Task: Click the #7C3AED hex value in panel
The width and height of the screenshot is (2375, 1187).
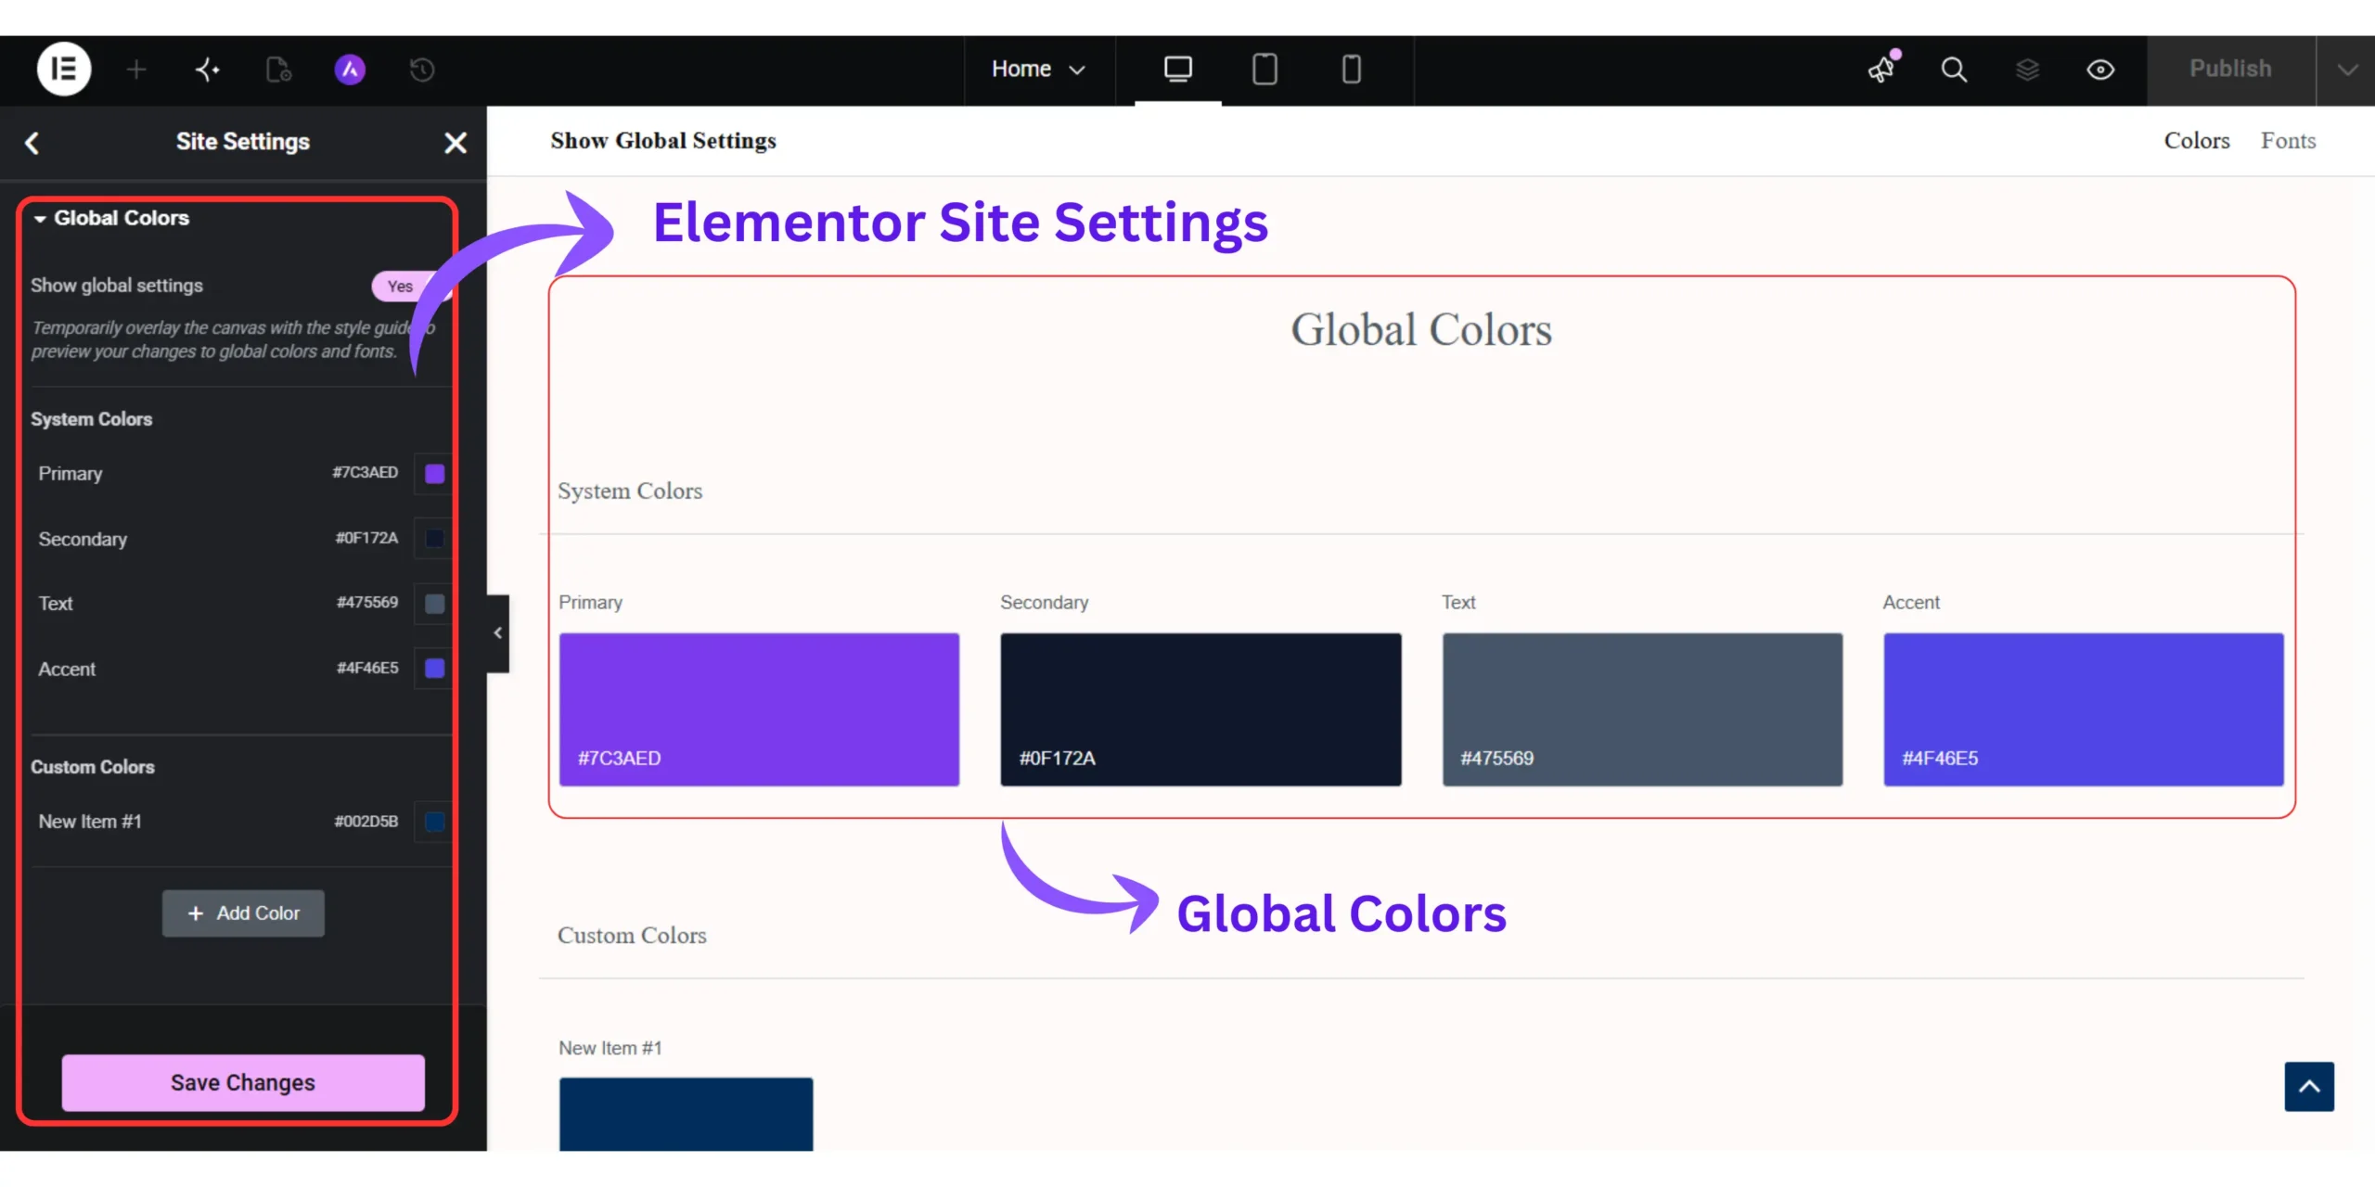Action: pos(366,473)
